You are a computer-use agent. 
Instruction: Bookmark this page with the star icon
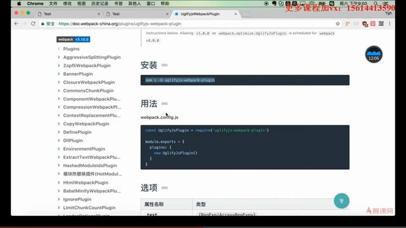pos(337,23)
